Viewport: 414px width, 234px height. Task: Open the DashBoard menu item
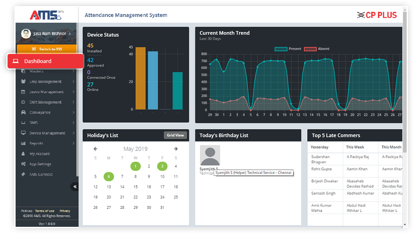pyautogui.click(x=46, y=61)
